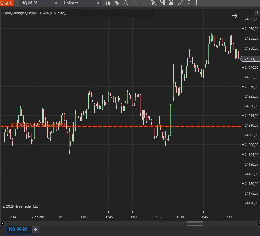Screen dimensions: 260x236
Task: Open the Drawing Tools pencil icon
Action: pyautogui.click(x=117, y=3)
